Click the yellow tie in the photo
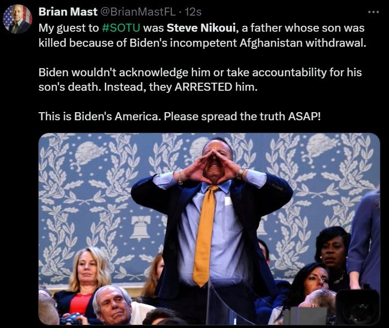Viewport: 389px width, 328px height. click(205, 236)
